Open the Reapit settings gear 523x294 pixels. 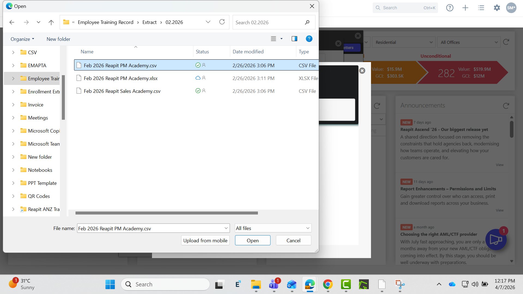[497, 8]
